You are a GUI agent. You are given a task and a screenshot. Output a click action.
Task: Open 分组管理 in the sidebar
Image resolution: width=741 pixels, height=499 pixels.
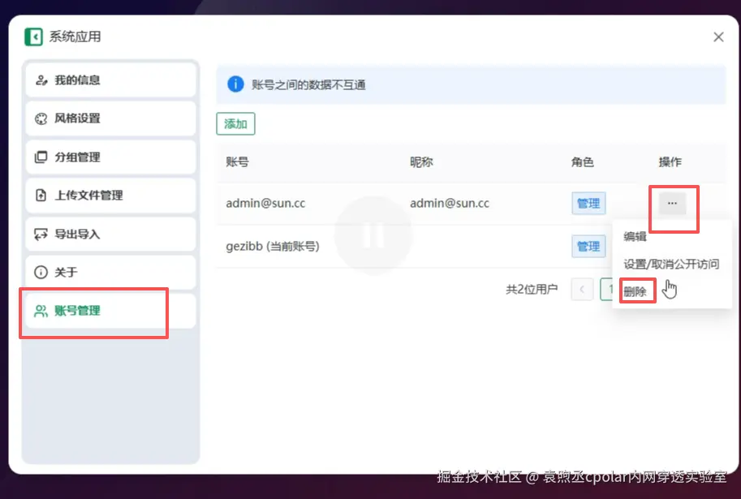coord(110,157)
